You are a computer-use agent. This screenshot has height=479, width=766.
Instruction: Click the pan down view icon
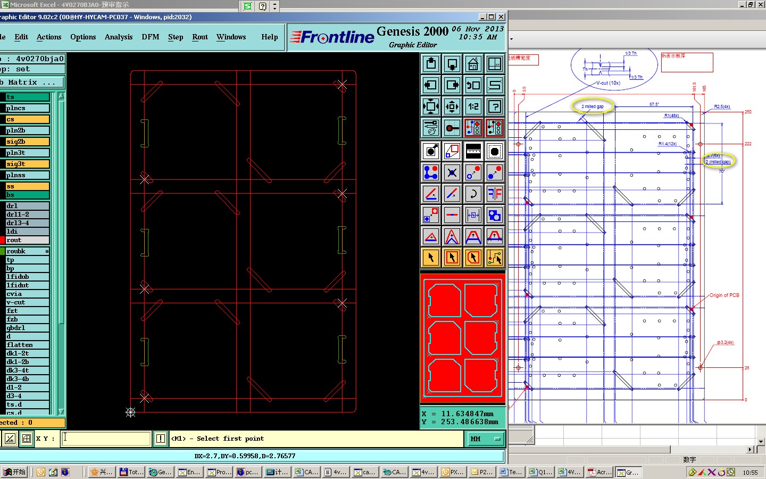pyautogui.click(x=452, y=64)
